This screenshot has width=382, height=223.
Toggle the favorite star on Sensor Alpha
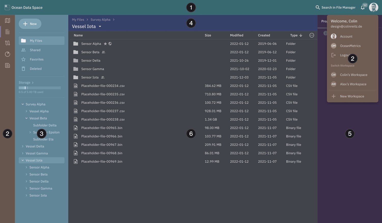[x=105, y=44]
